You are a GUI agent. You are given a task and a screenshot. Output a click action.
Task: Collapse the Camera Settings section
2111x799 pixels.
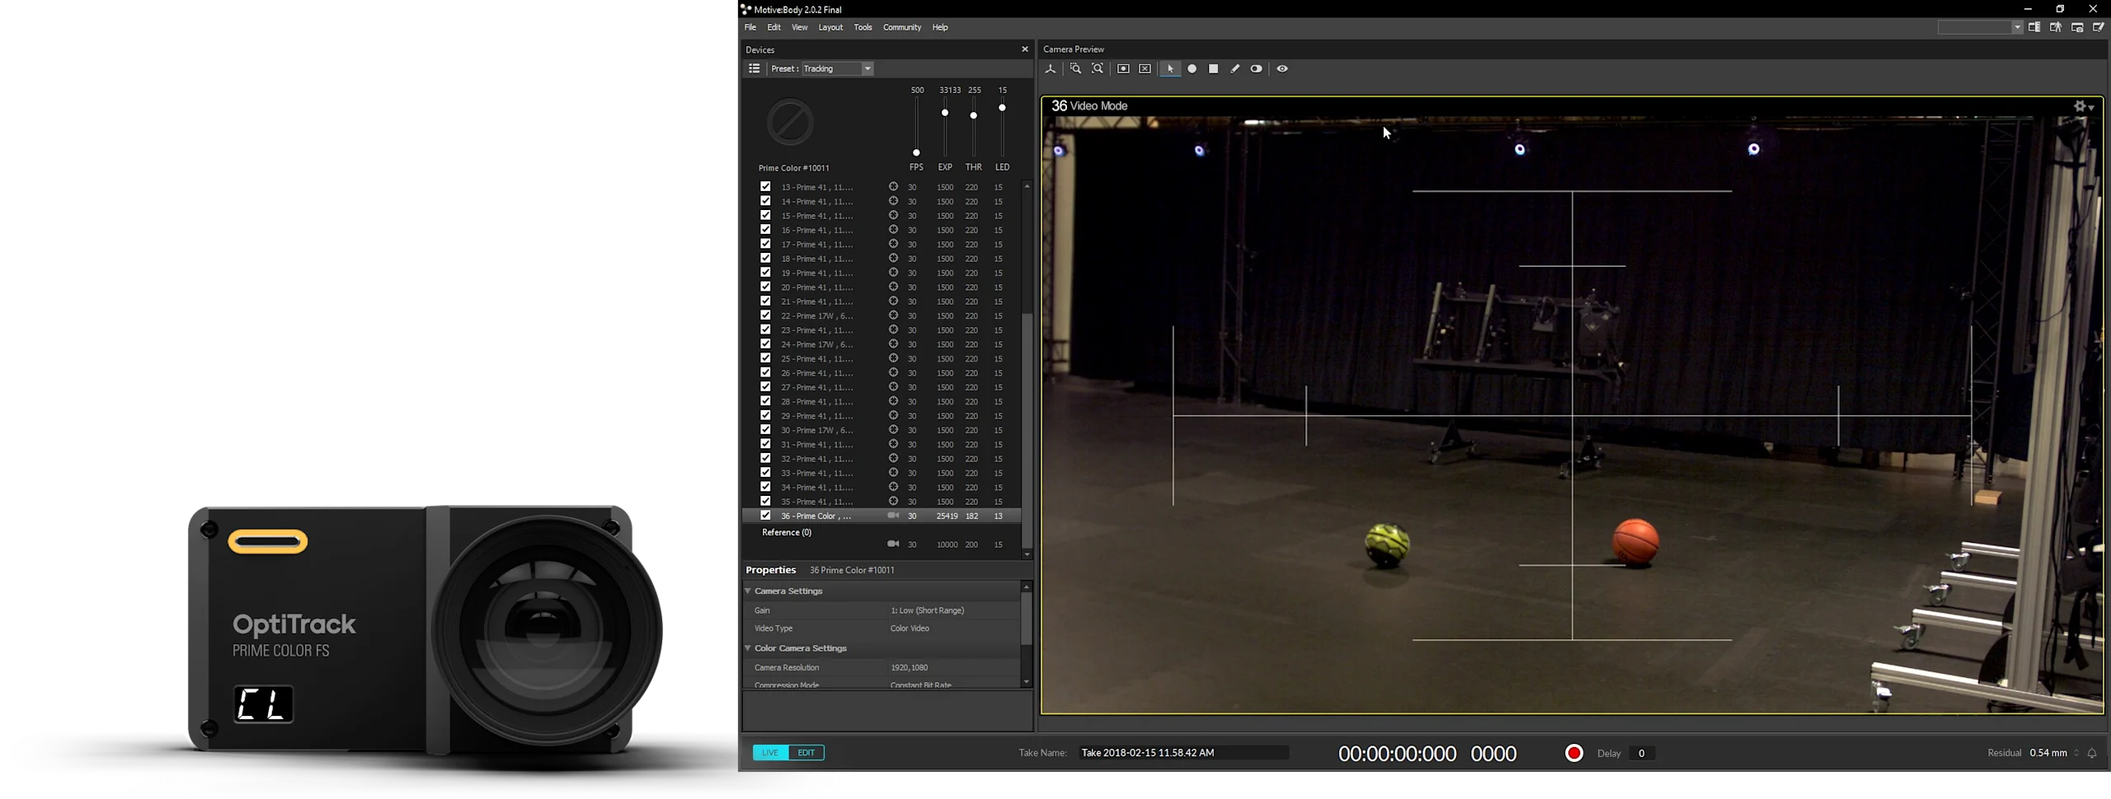[x=749, y=591]
